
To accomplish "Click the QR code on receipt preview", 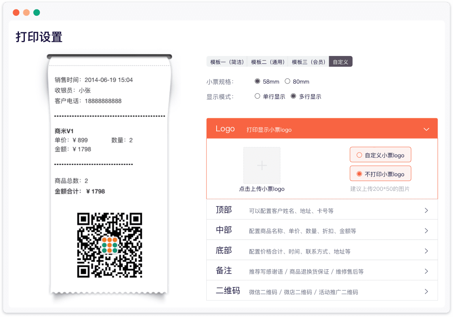I will point(109,245).
